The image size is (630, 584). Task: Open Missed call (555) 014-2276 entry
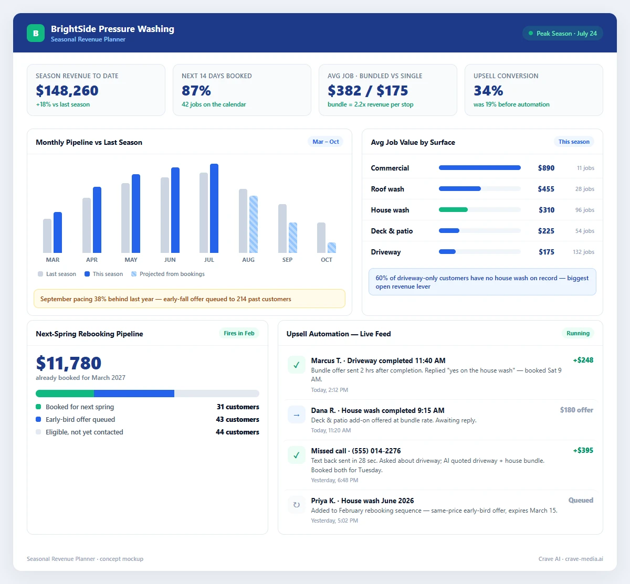click(440, 465)
